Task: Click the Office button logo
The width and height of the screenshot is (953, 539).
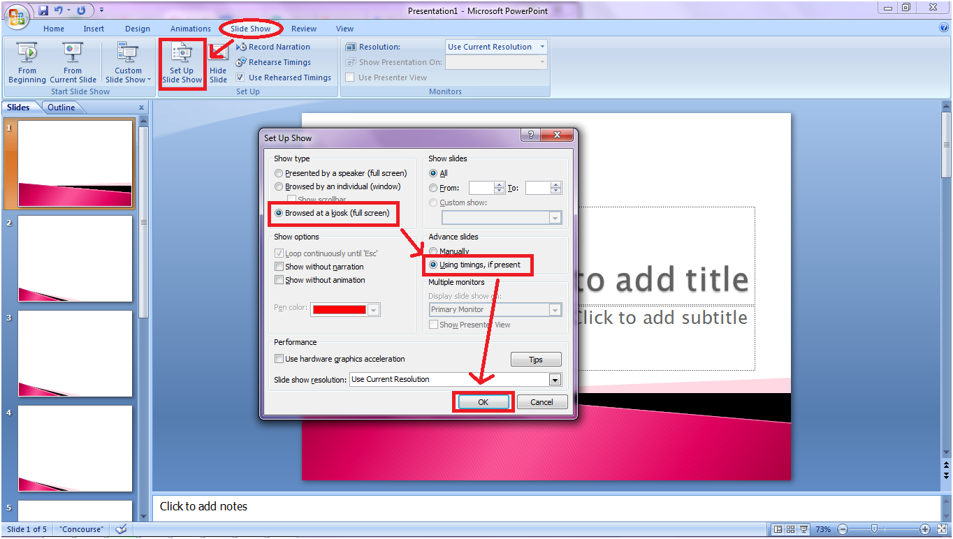Action: 17,15
